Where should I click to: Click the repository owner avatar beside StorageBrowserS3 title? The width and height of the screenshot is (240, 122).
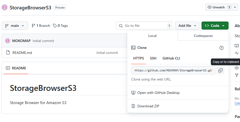point(5,8)
